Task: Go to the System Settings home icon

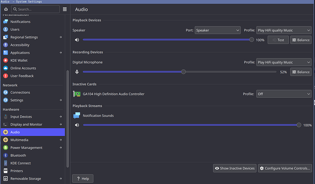Action: coord(6,9)
